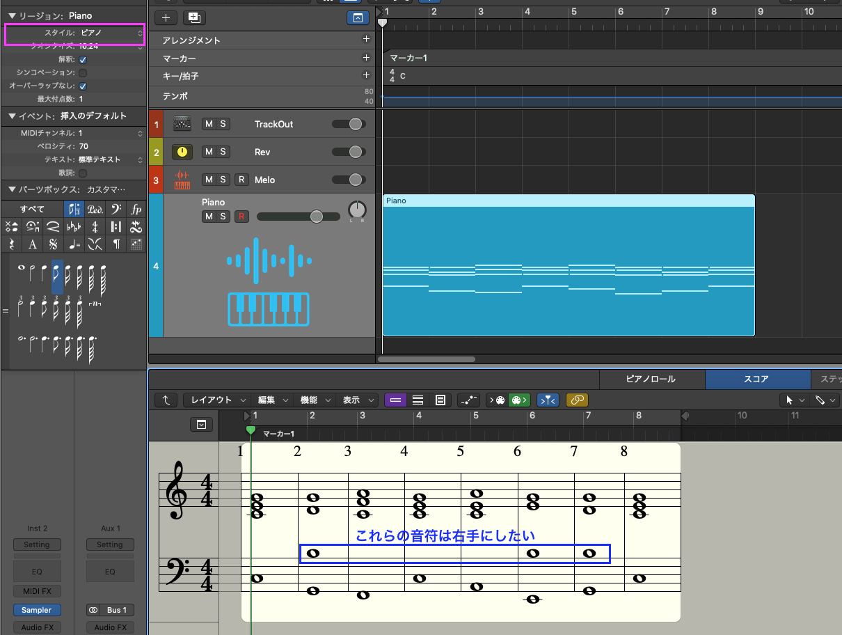Screen dimensions: 842x635
Task: Switch to page view in score editor
Action: coord(440,400)
